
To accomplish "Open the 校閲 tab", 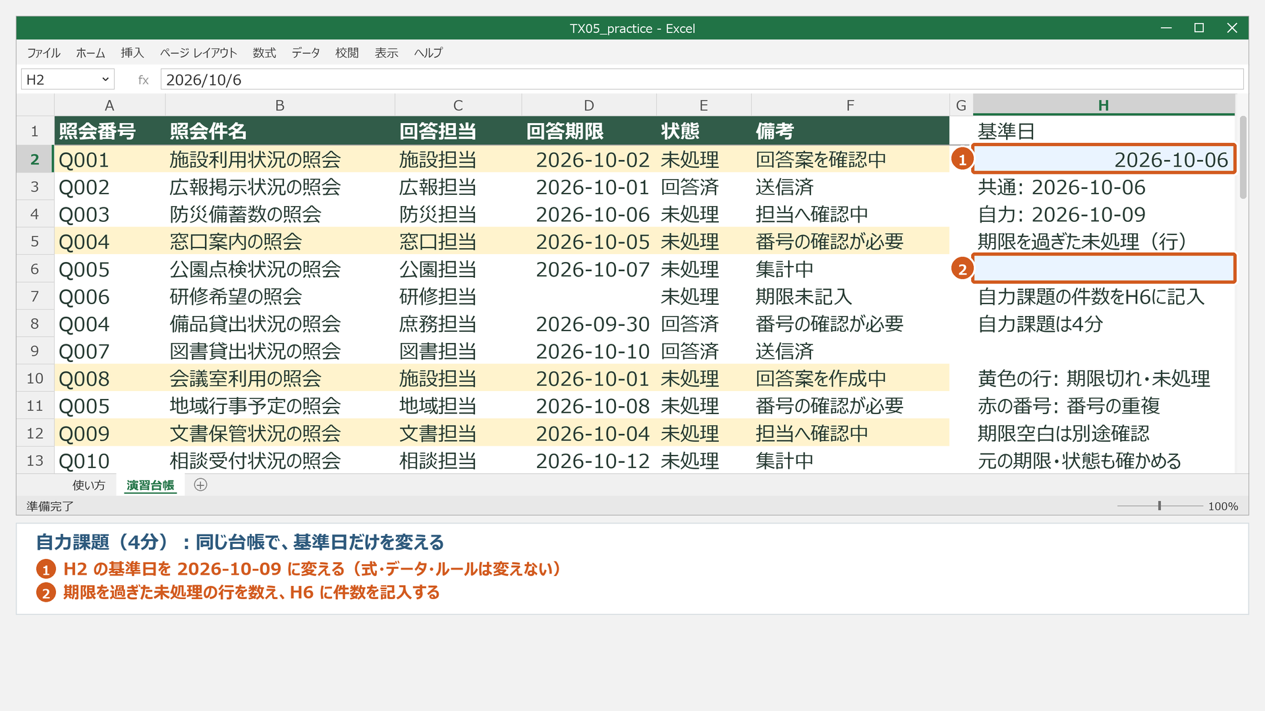I will [347, 53].
